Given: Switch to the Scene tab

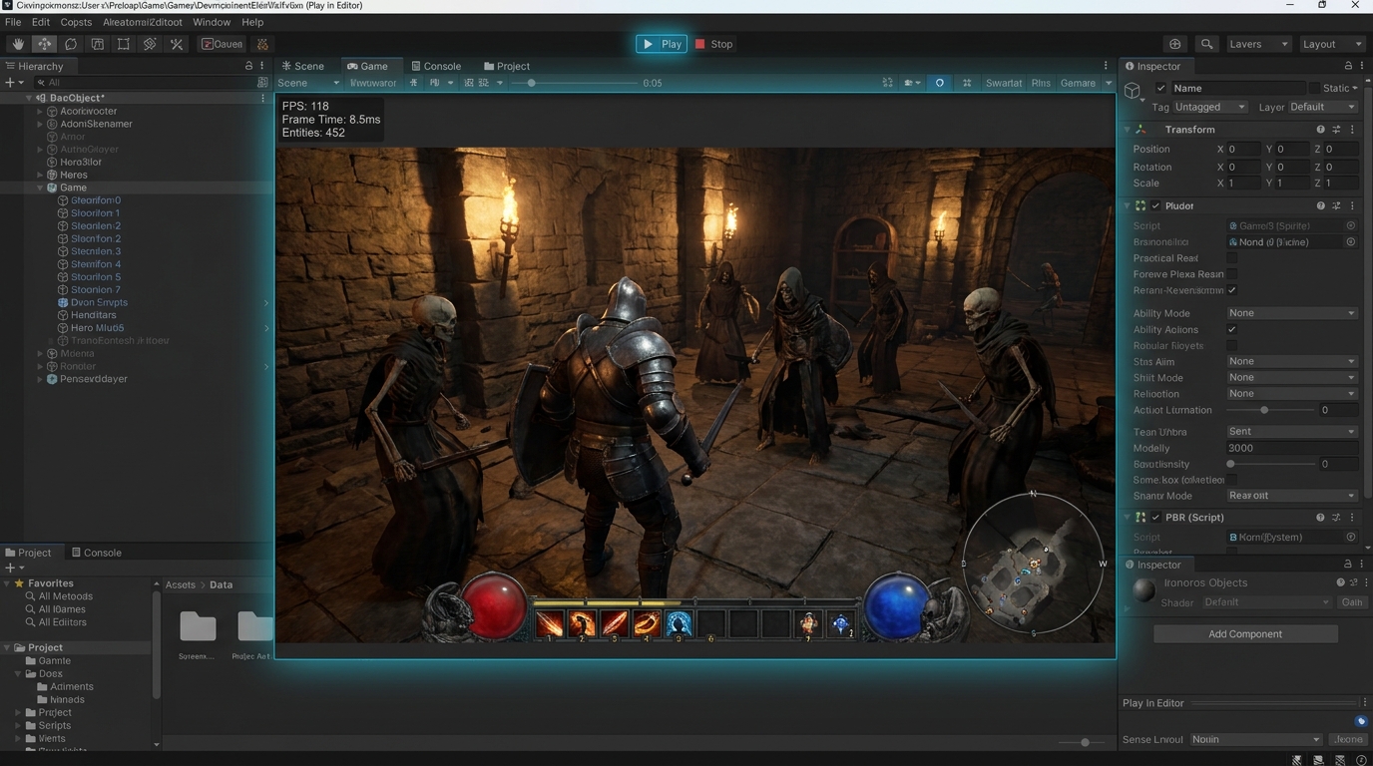Looking at the screenshot, I should pyautogui.click(x=303, y=66).
